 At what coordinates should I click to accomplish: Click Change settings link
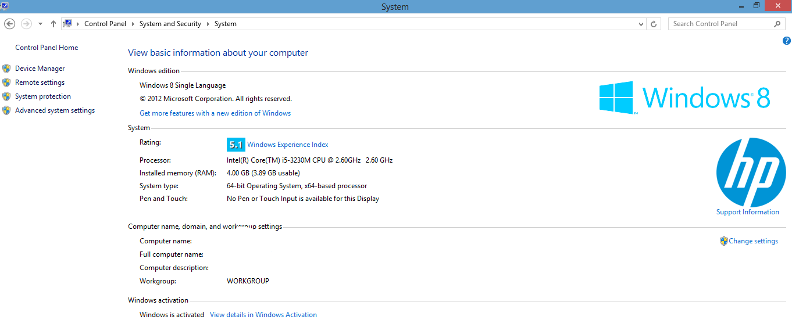[x=753, y=241]
